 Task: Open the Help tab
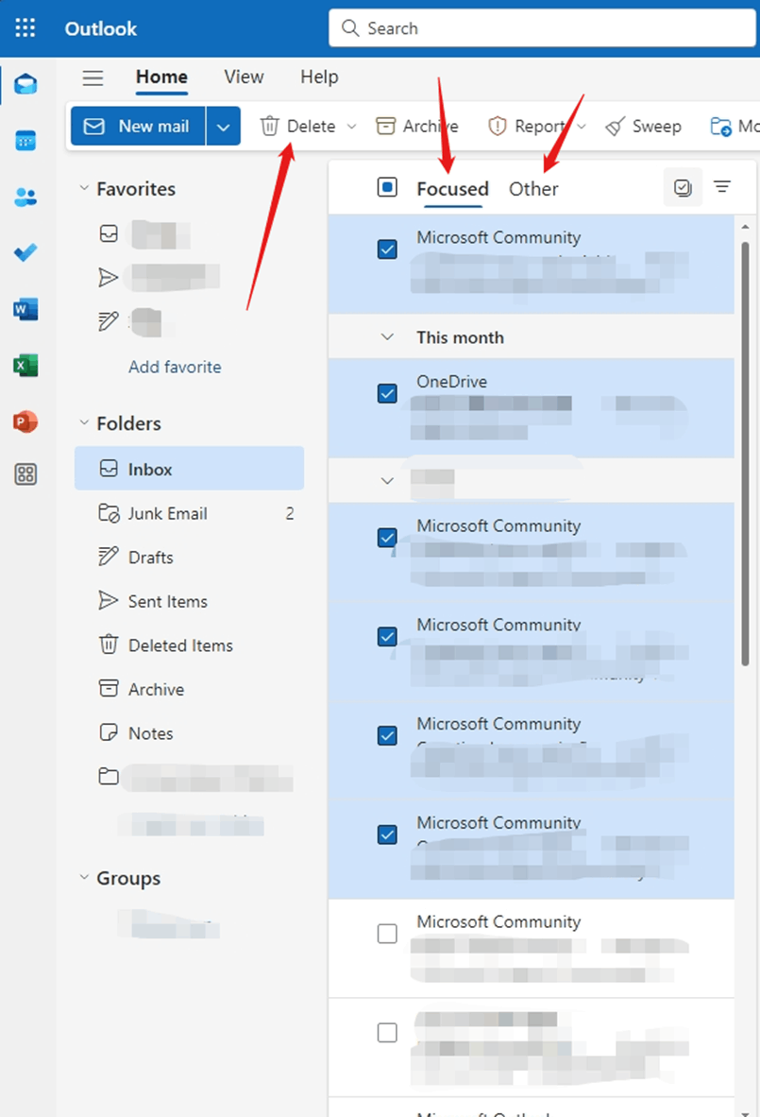point(319,77)
